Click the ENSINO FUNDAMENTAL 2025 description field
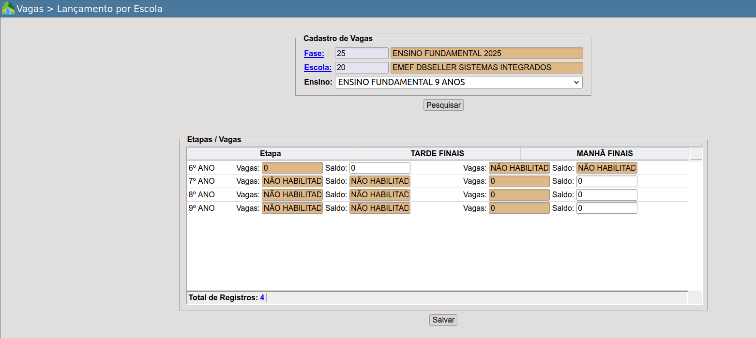 (486, 53)
